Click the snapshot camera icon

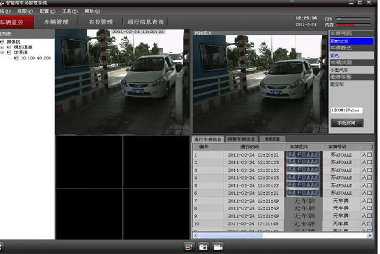click(x=203, y=247)
